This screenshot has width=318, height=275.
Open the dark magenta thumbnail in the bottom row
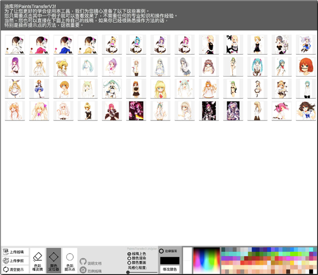pos(136,110)
